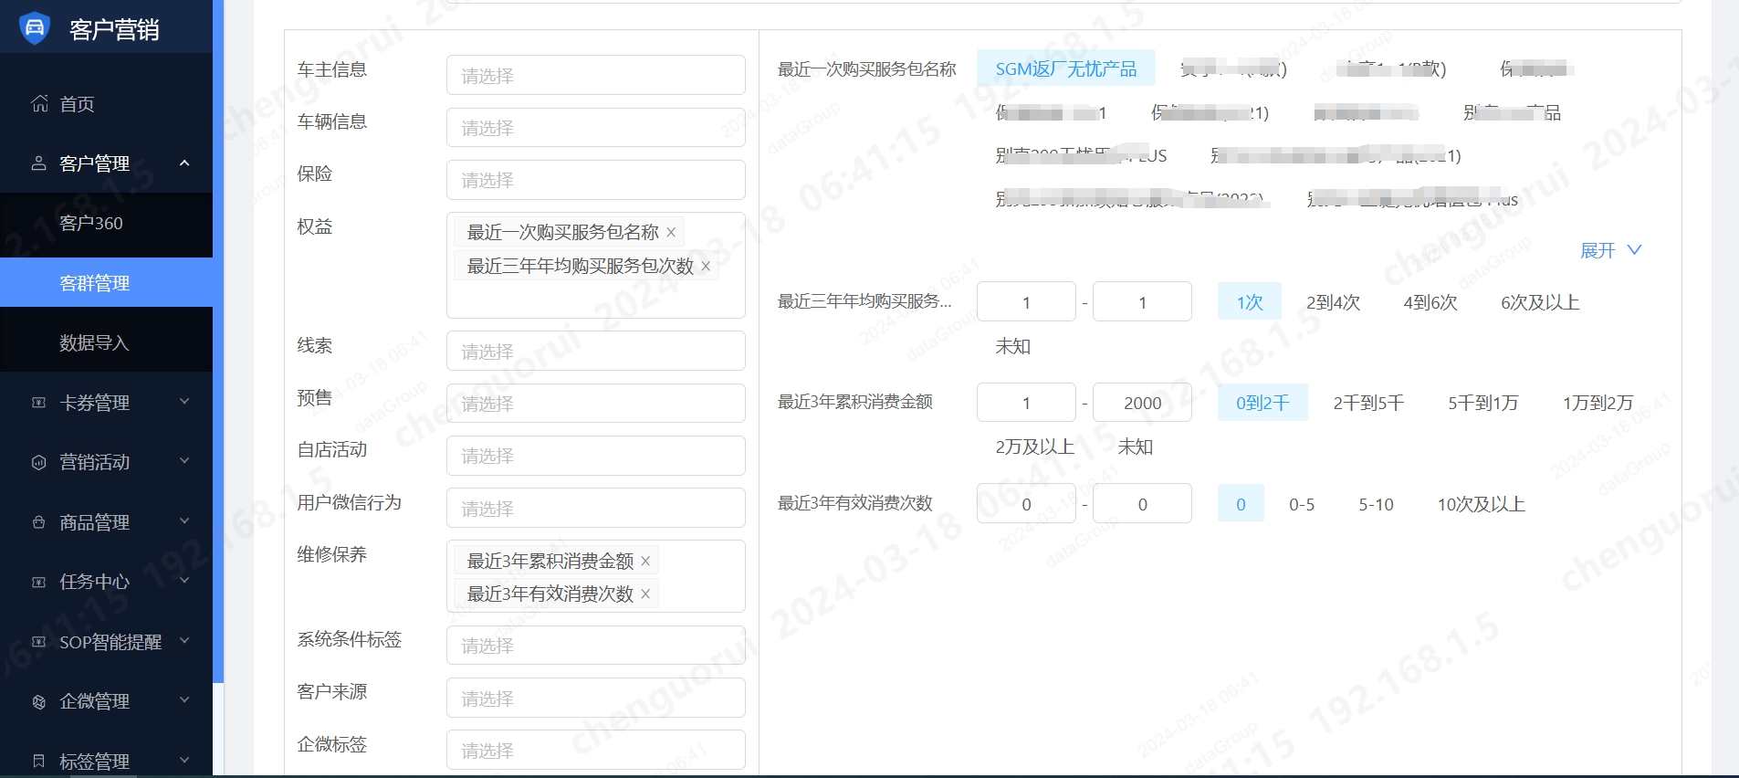Open the 线索 dropdown

[x=596, y=351]
